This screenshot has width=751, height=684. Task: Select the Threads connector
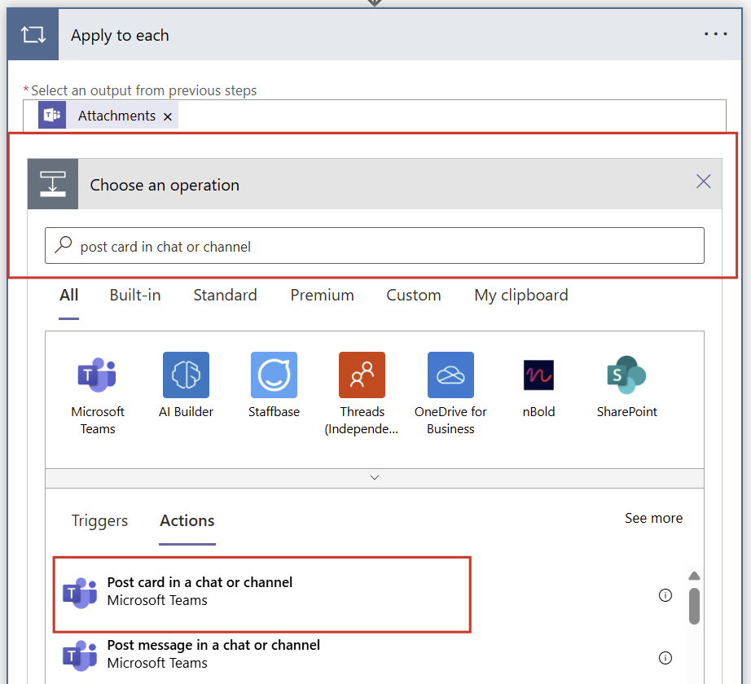362,394
